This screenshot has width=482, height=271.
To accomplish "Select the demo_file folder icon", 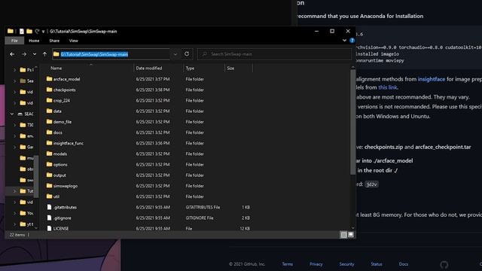I will point(49,122).
